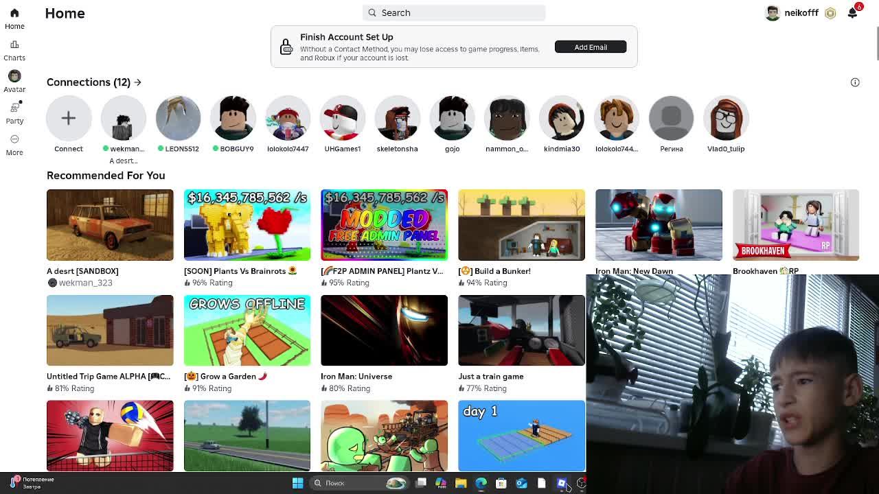Viewport: 879px width, 494px height.
Task: Open A desrt [SANDBOX] game thumbnail
Action: click(x=110, y=225)
